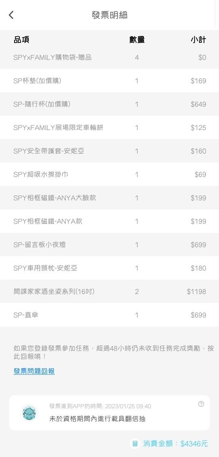Tap the SPY超吸水擦掛巾 item
This screenshot has width=219, height=457.
[109, 174]
